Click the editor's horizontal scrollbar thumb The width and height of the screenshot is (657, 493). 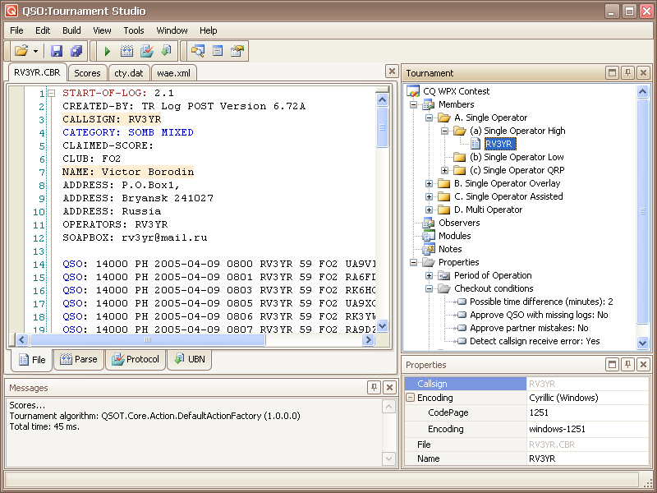[x=148, y=339]
